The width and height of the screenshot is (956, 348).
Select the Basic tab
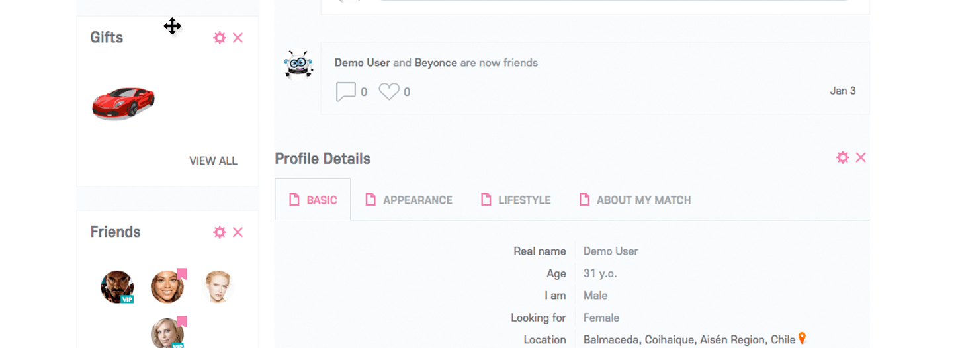(x=313, y=200)
